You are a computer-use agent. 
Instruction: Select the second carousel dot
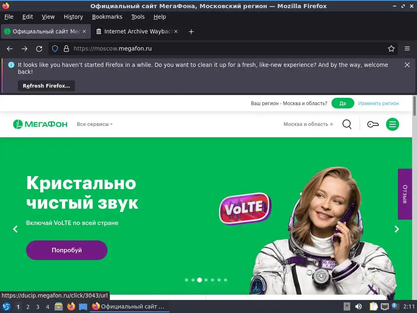tap(193, 280)
